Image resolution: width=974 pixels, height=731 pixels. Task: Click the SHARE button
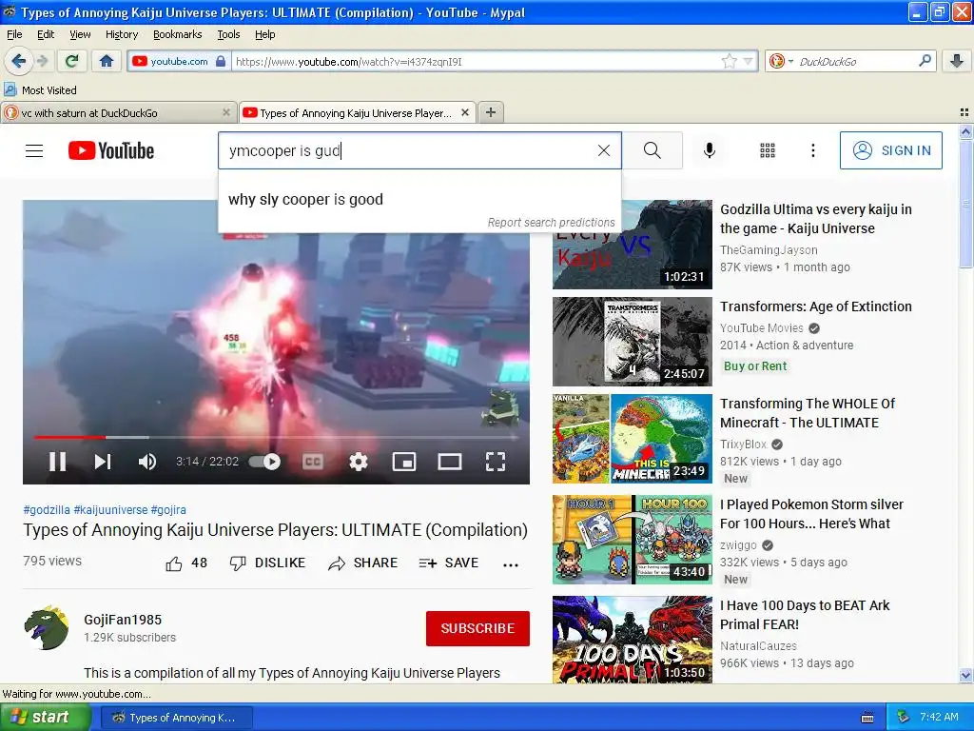click(362, 563)
